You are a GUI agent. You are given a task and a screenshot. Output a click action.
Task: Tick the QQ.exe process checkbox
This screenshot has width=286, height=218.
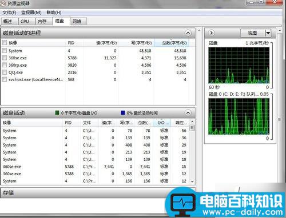coord(5,72)
